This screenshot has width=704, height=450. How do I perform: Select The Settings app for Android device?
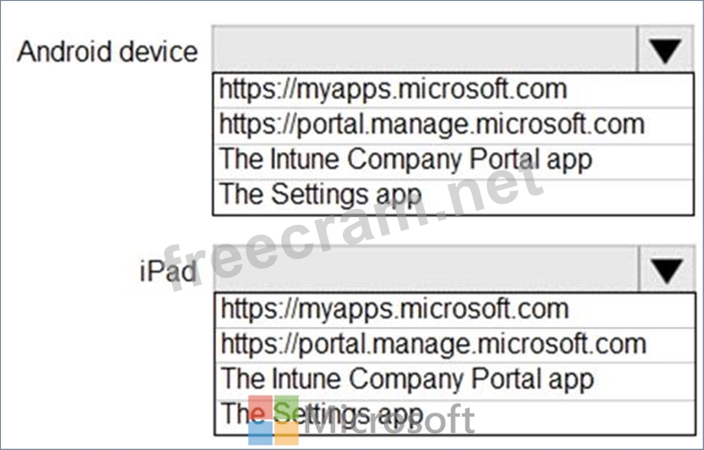point(453,196)
